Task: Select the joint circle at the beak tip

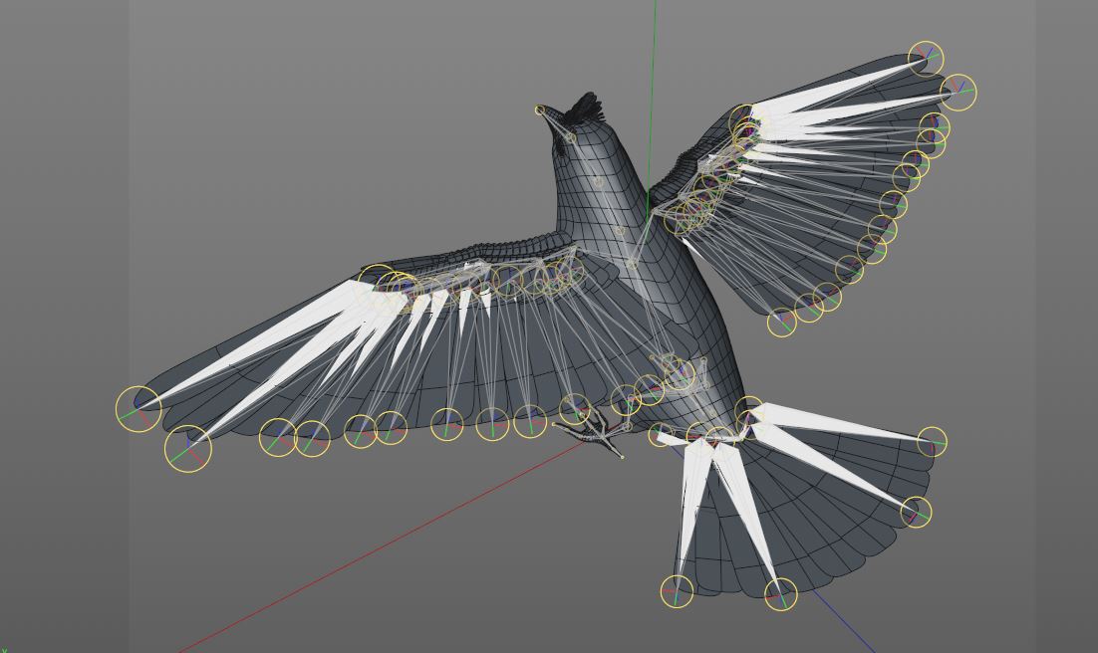Action: coord(540,109)
